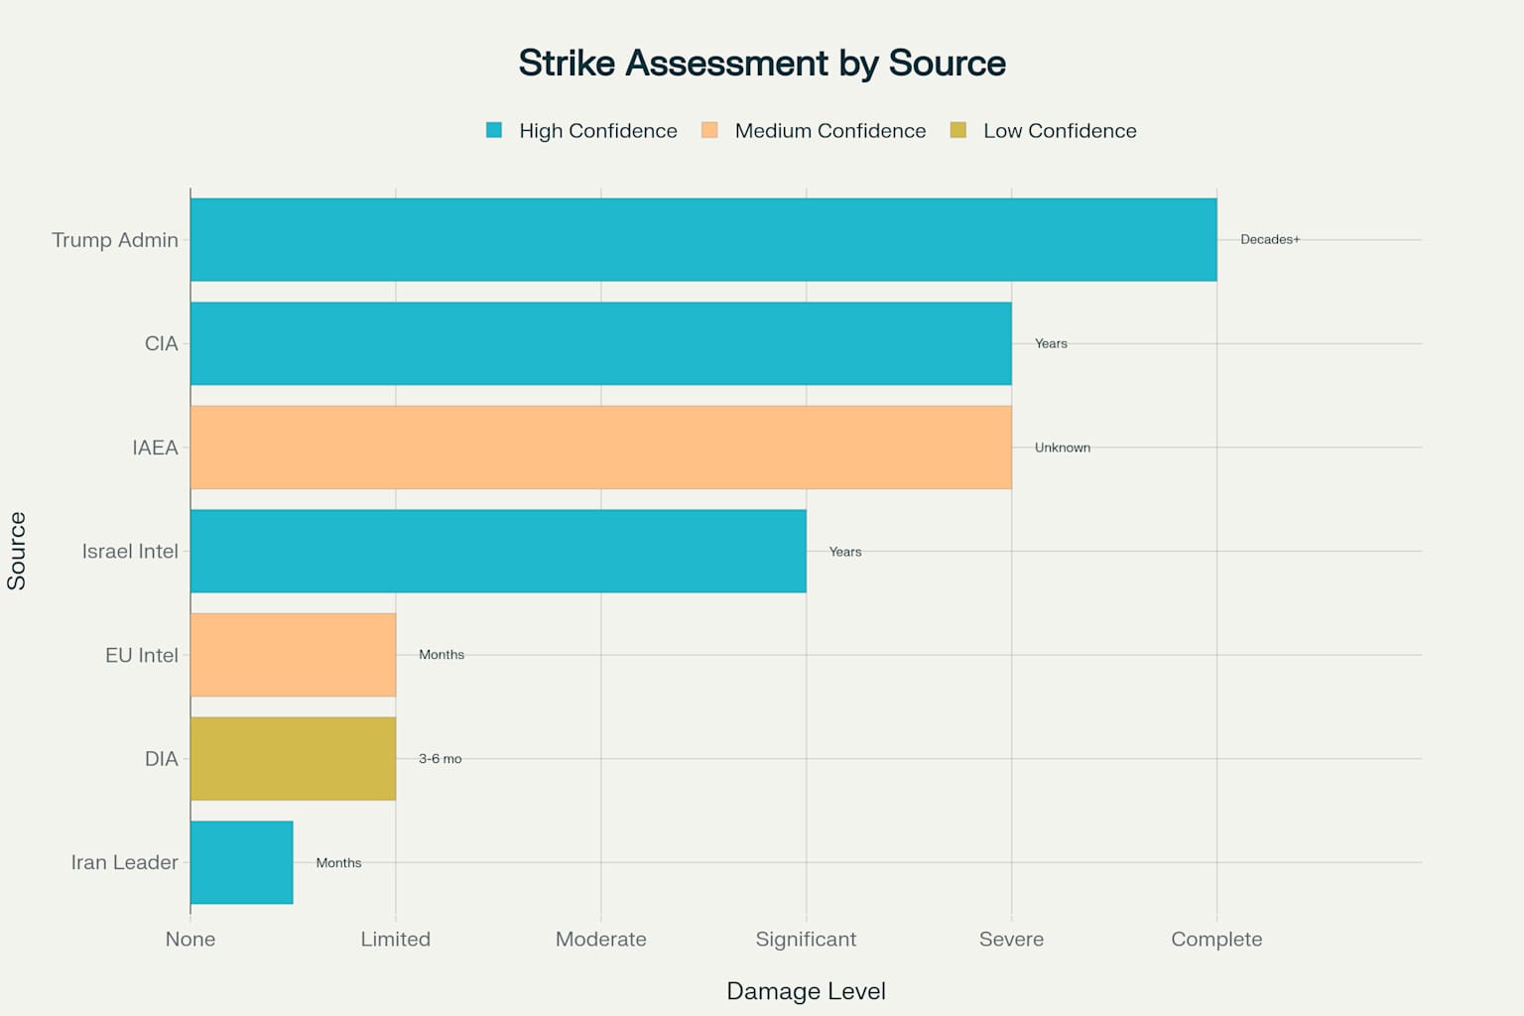1524x1016 pixels.
Task: Click the Months annotation beside the EU Intel bar
Action: click(442, 655)
